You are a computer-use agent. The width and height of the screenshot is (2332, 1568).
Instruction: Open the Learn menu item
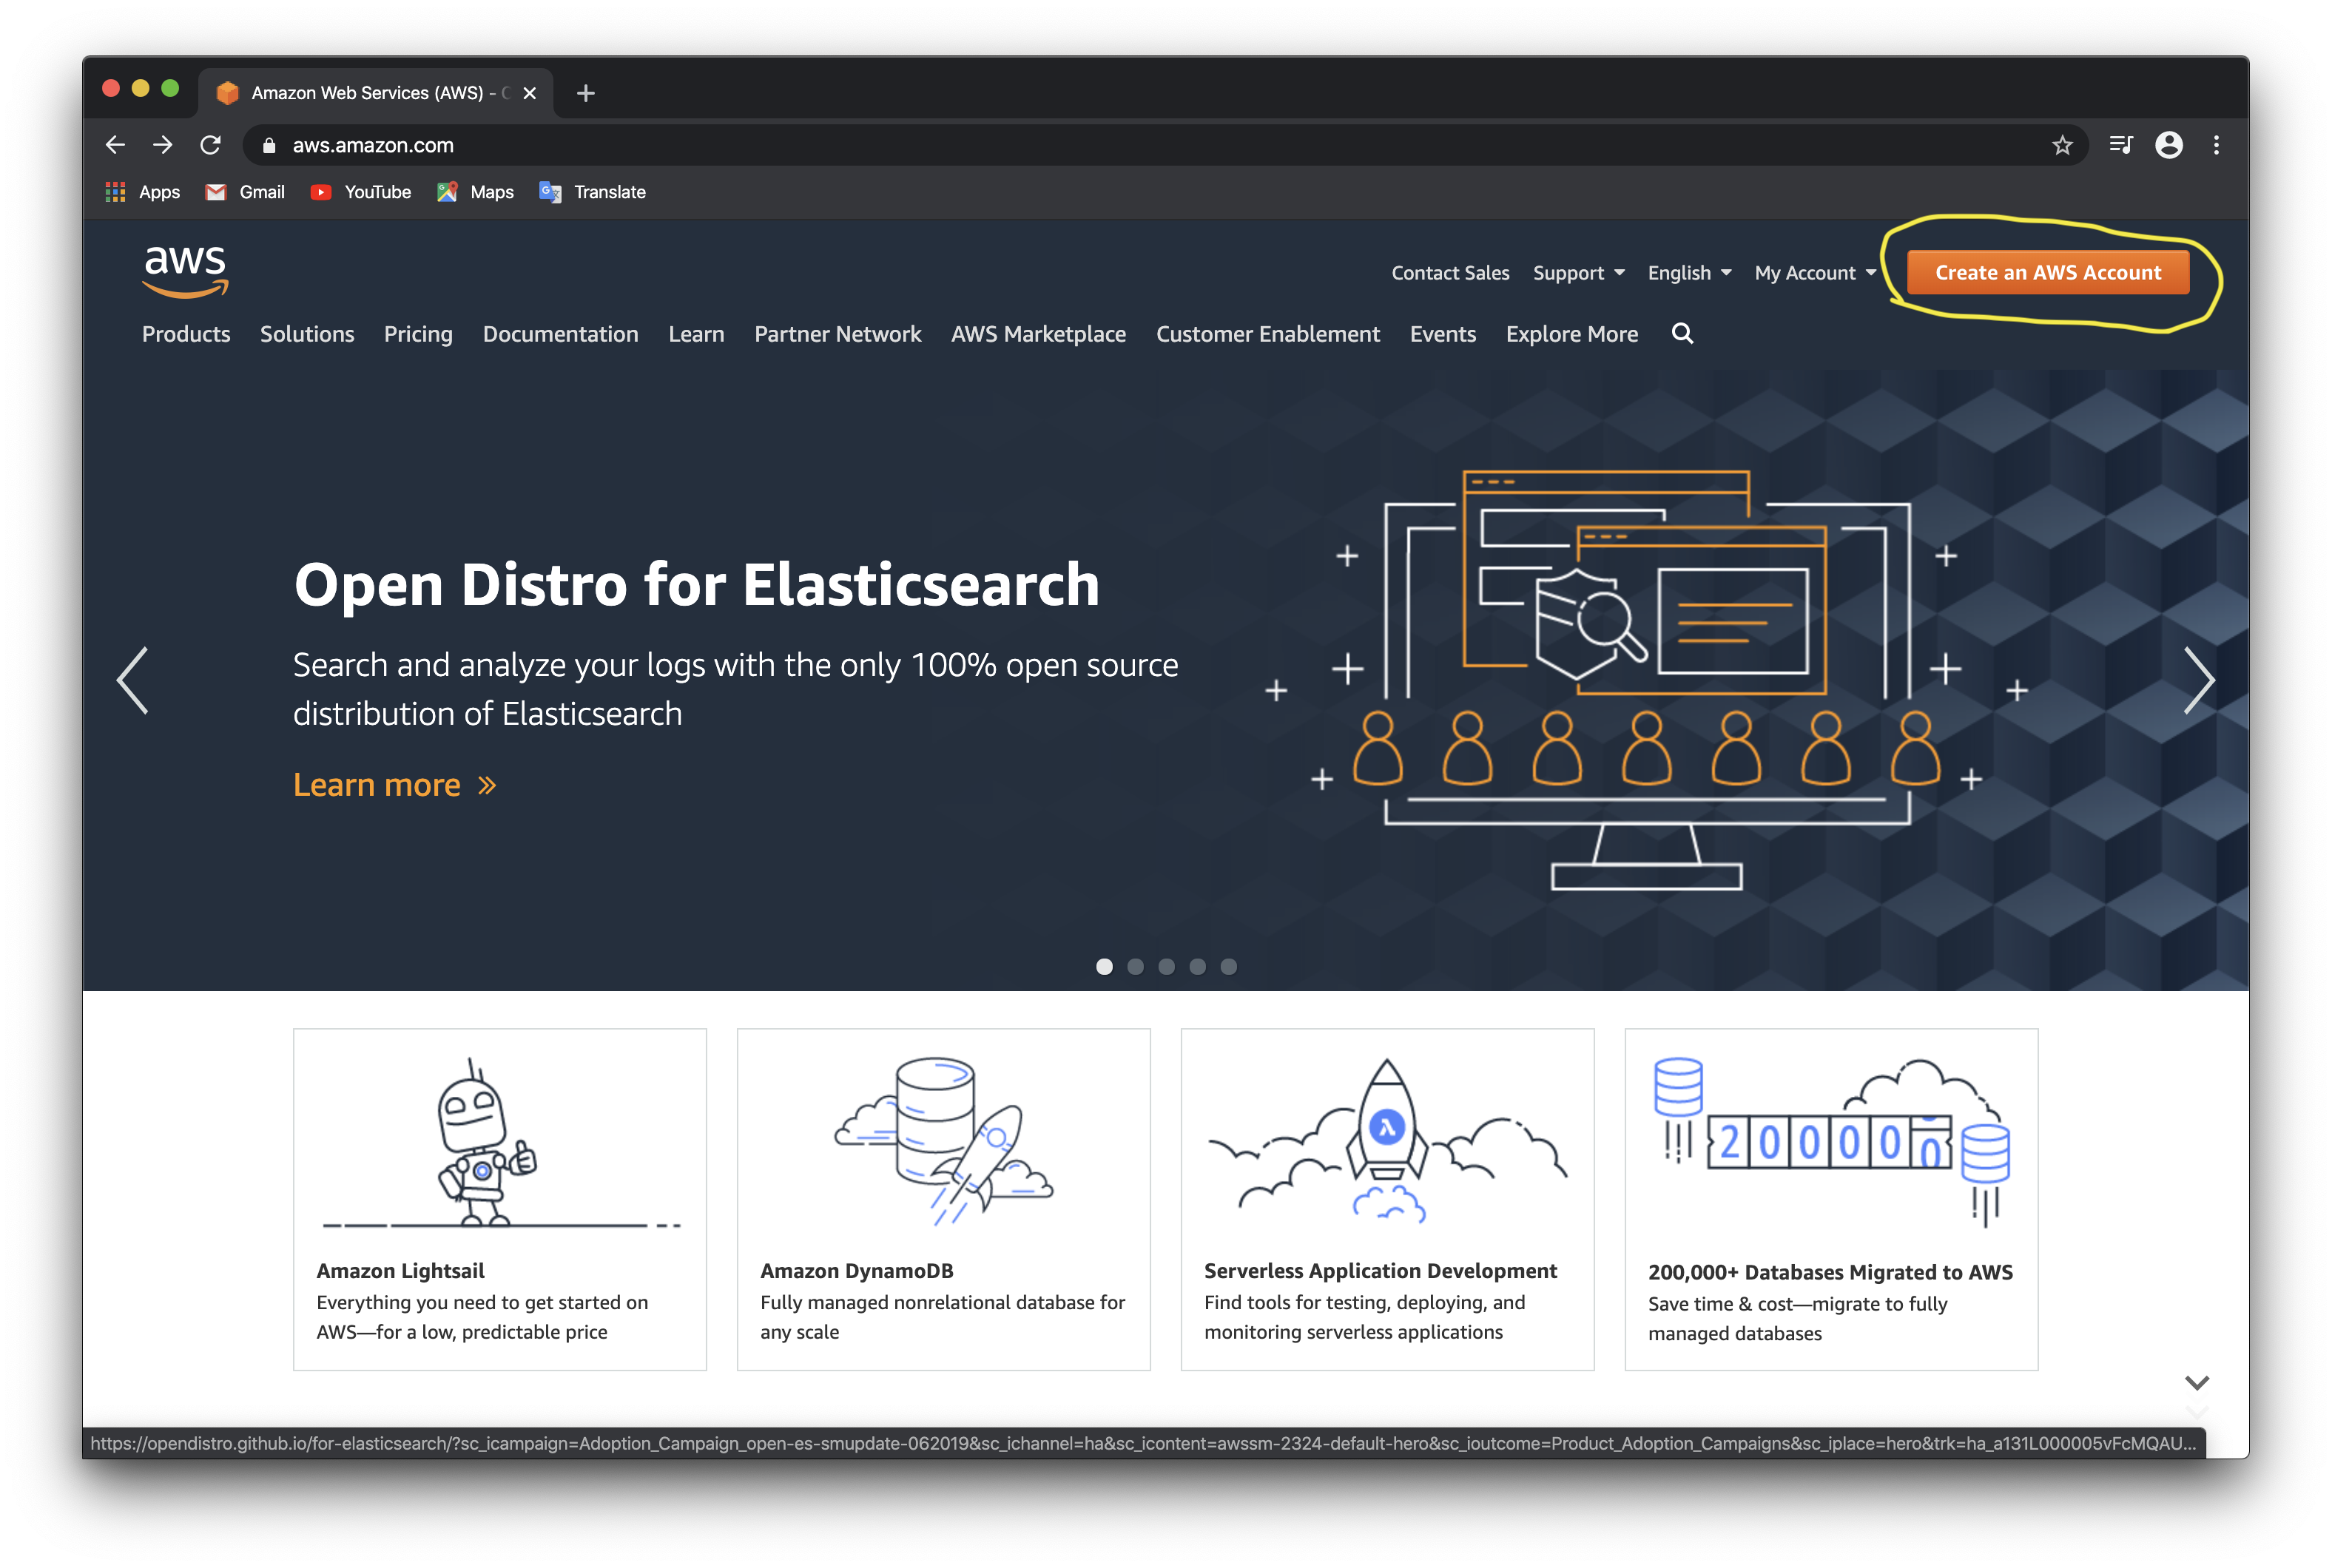[x=696, y=334]
